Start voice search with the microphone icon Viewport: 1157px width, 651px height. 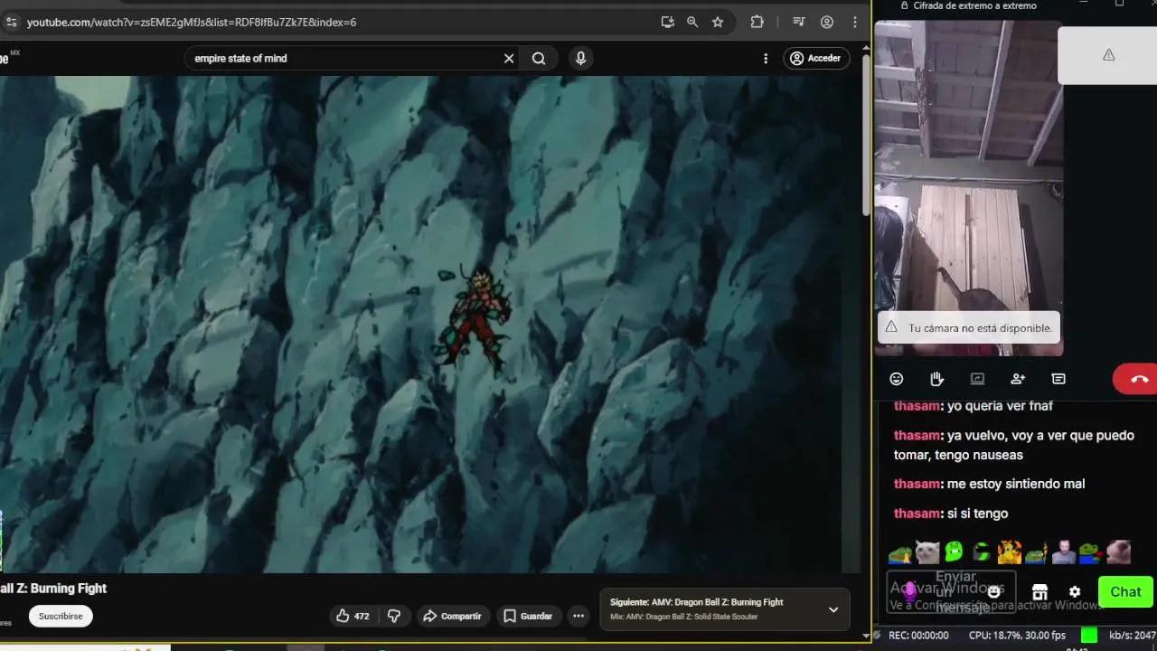tap(580, 58)
